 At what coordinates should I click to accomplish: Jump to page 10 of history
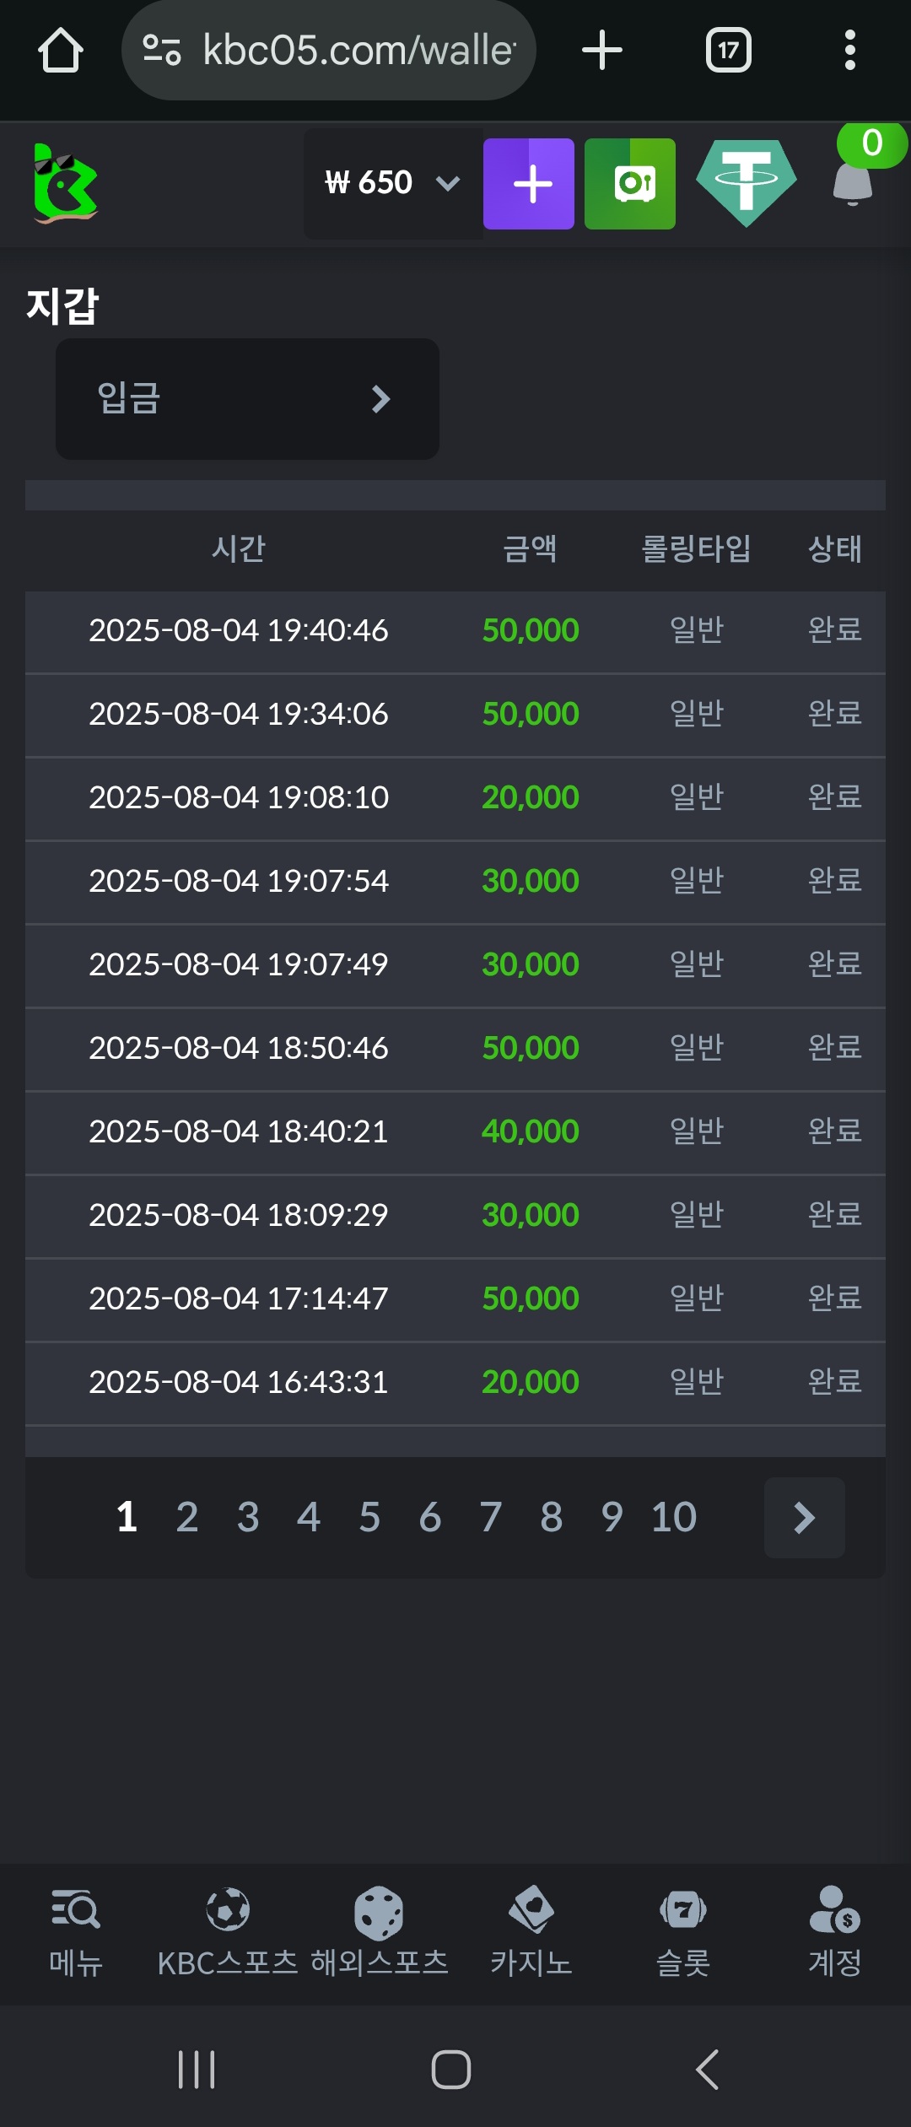click(x=673, y=1517)
